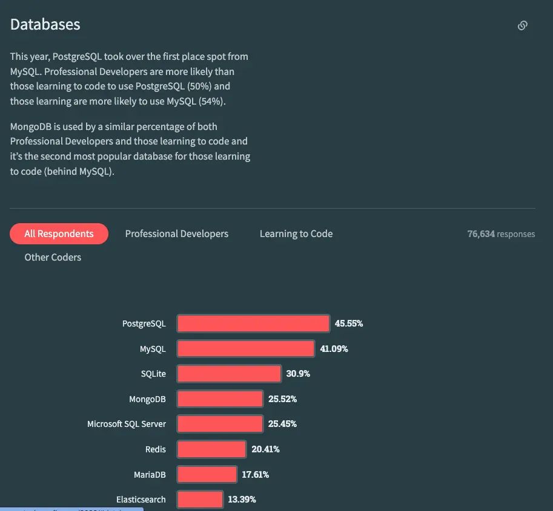The width and height of the screenshot is (553, 511).
Task: Select the All Respondents tab
Action: pos(59,233)
